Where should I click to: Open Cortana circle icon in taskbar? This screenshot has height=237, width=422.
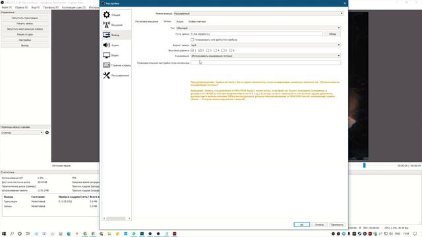click(x=20, y=234)
